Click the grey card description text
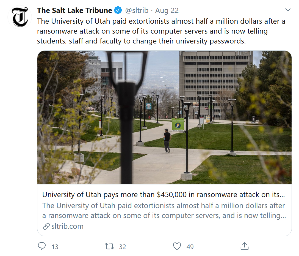 point(164,211)
